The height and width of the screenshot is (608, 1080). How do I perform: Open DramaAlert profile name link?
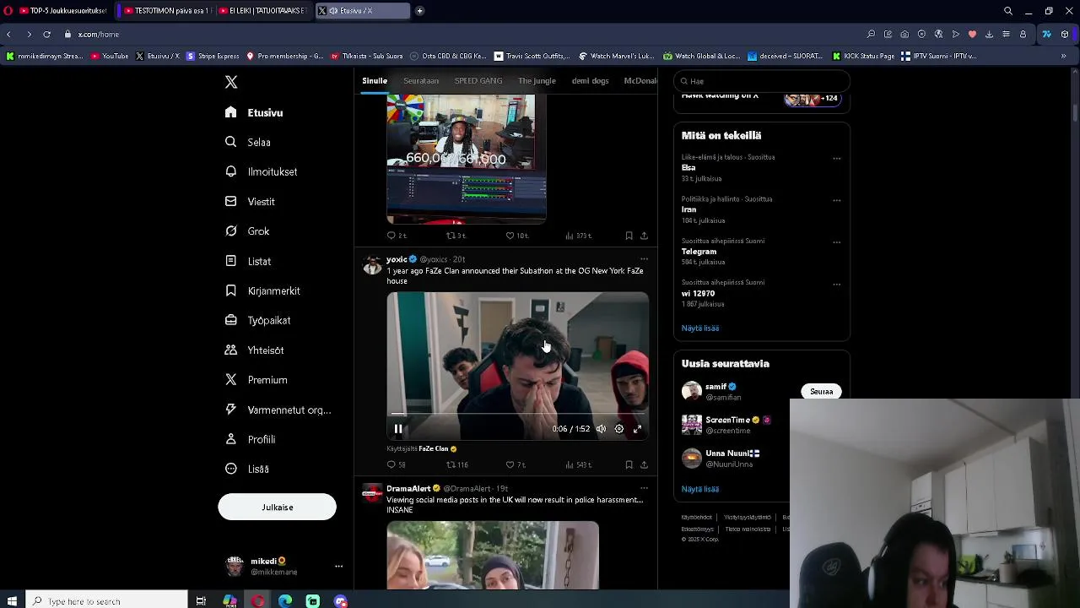pyautogui.click(x=408, y=488)
